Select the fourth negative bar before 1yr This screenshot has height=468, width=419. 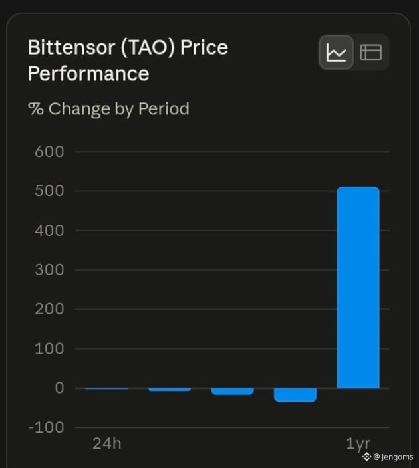coord(295,395)
